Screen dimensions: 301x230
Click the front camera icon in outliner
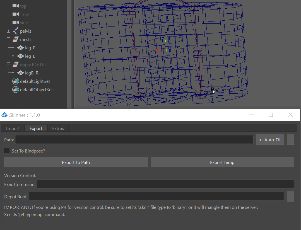16,14
